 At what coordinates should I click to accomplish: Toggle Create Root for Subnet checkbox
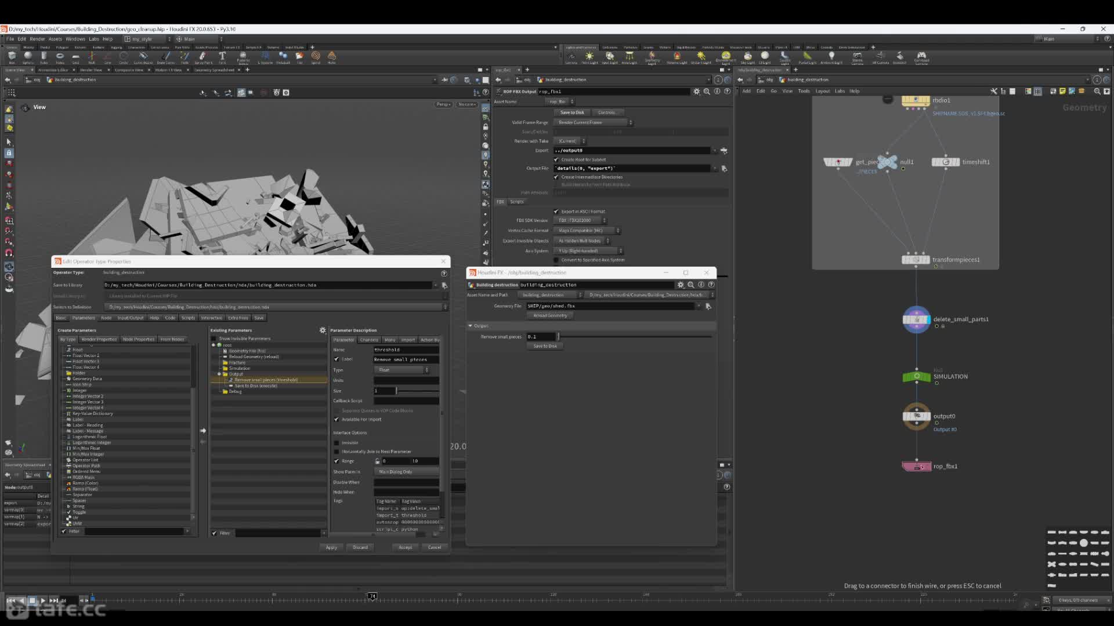point(556,159)
